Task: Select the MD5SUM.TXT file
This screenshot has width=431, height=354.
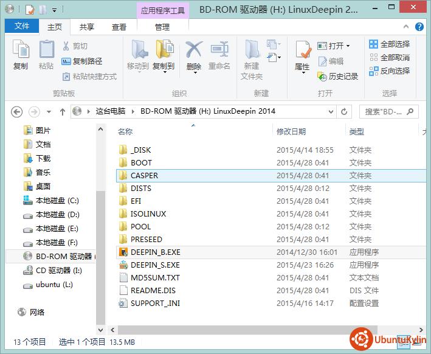Action: pos(271,278)
